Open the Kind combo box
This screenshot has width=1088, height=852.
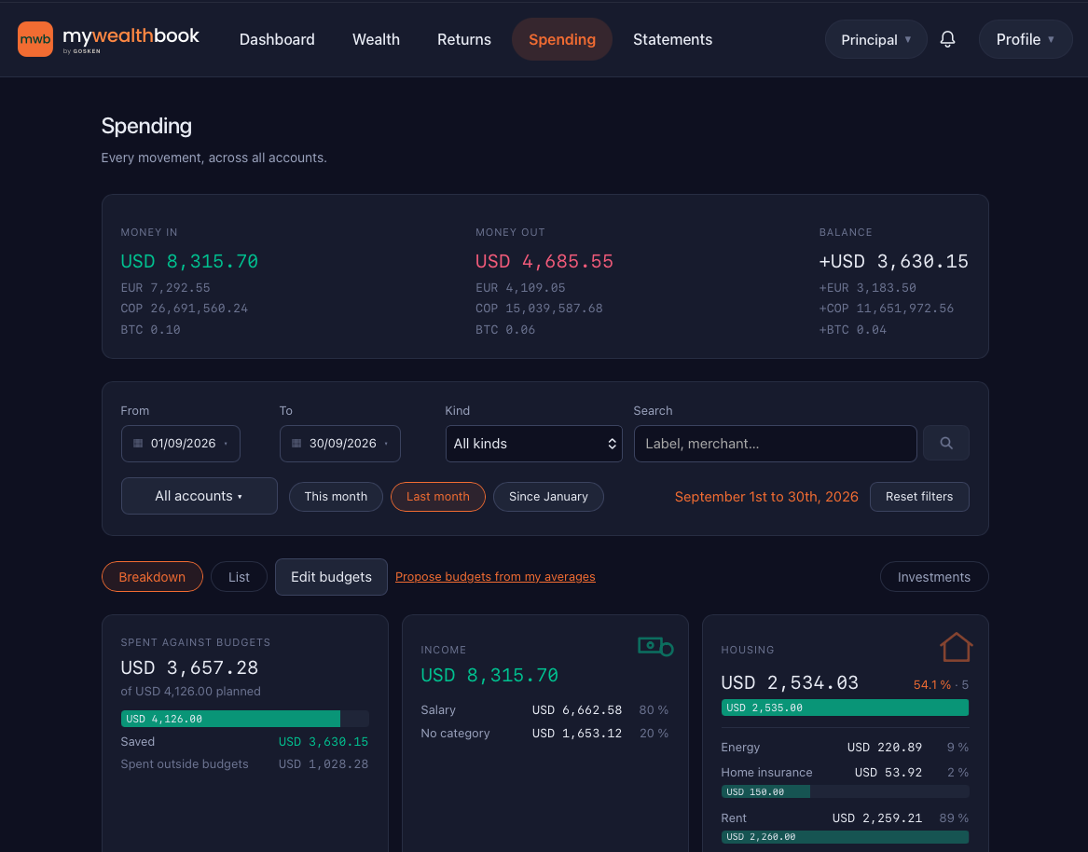pyautogui.click(x=533, y=444)
